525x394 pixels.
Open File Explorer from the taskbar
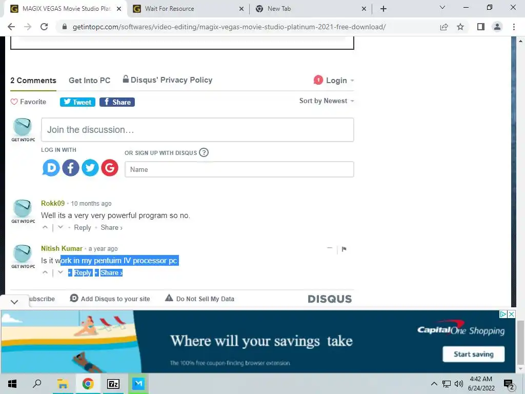click(x=63, y=384)
